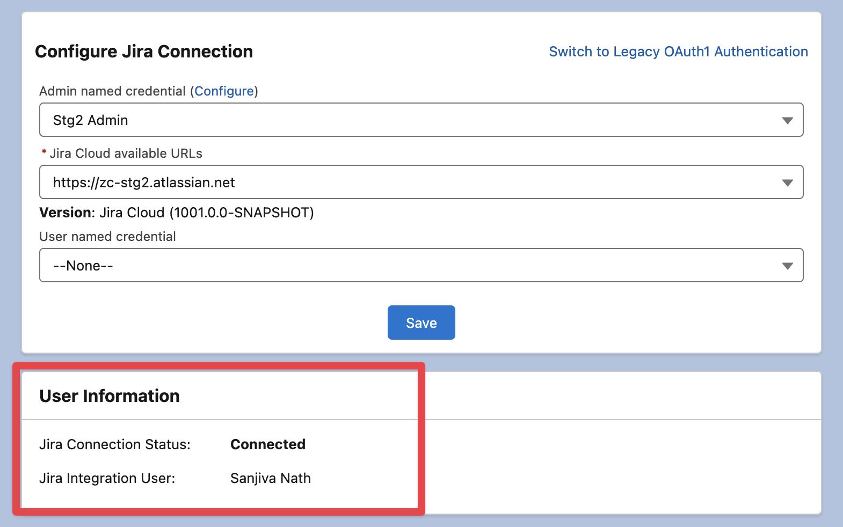The width and height of the screenshot is (843, 527).
Task: Click the arrow beside zc-stg2.atlassian.net URL
Action: click(787, 183)
